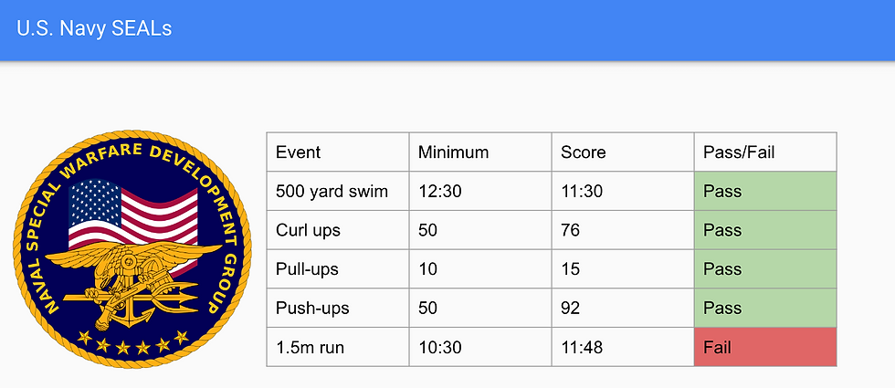Click the red Fail result cell
Screen dimensions: 895x388
[765, 347]
